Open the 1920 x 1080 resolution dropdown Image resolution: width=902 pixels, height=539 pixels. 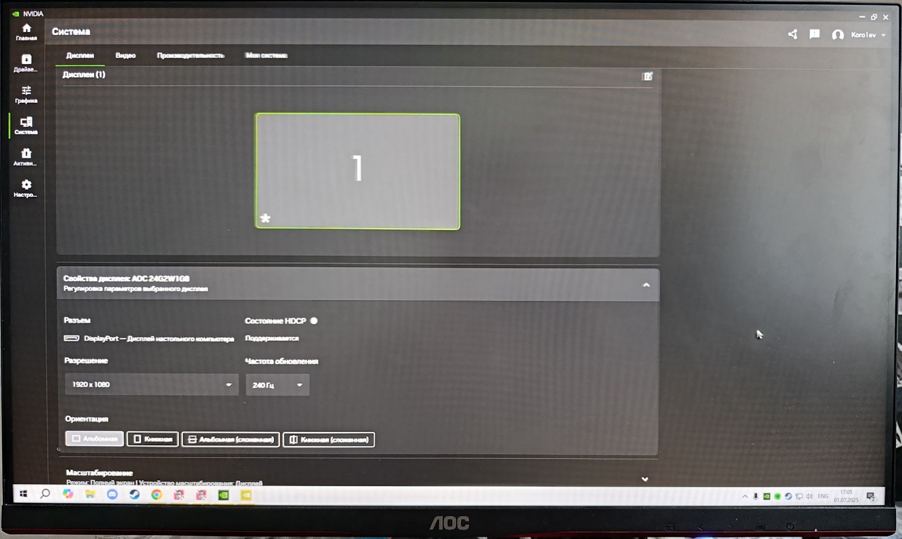[152, 385]
